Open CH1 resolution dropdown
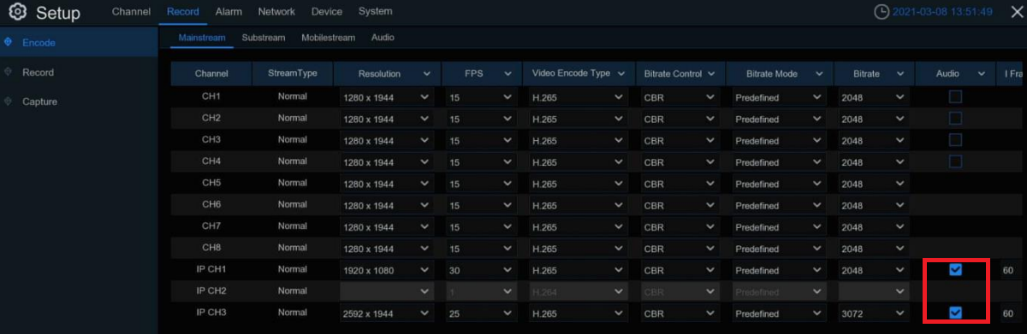The width and height of the screenshot is (1027, 334). pos(386,97)
